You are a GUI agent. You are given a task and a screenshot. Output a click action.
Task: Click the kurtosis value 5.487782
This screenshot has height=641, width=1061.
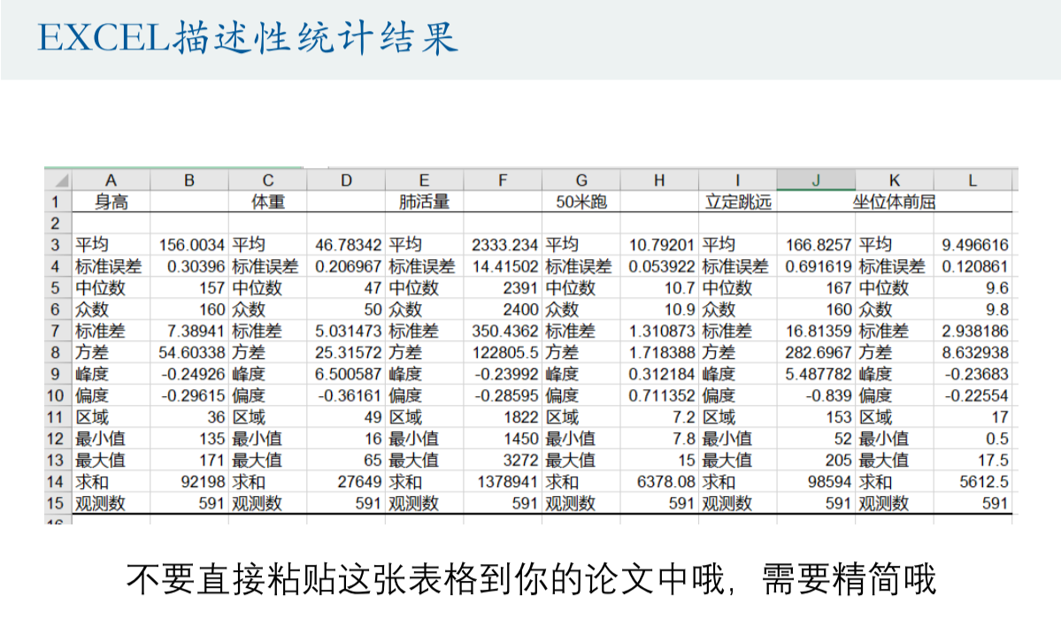coord(818,374)
